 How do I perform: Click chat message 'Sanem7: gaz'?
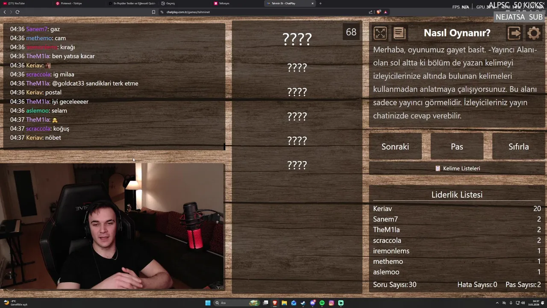pos(35,29)
